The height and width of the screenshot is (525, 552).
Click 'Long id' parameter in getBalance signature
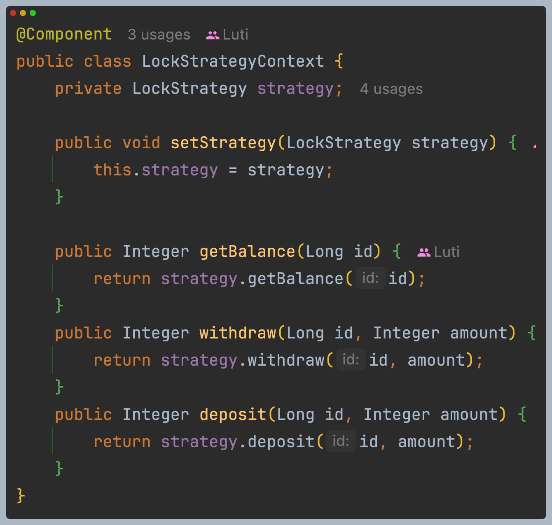[339, 252]
